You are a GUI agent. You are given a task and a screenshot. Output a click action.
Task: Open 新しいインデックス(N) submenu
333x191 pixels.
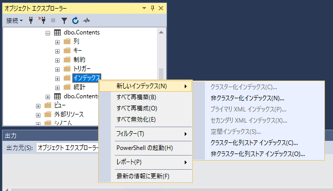[x=146, y=86]
